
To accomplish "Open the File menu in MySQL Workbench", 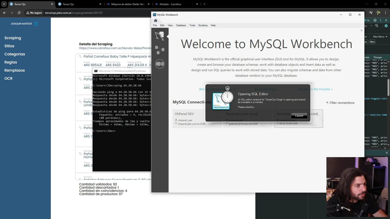I will pos(155,25).
